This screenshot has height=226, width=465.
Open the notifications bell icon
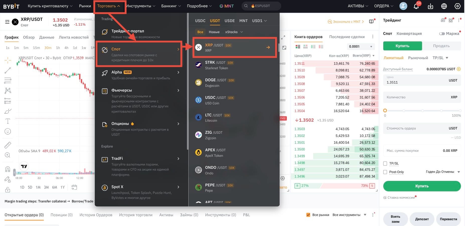[x=416, y=6]
